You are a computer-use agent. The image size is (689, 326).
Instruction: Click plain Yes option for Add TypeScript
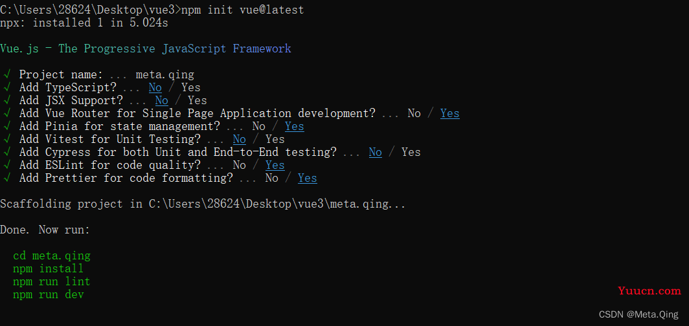tap(191, 88)
